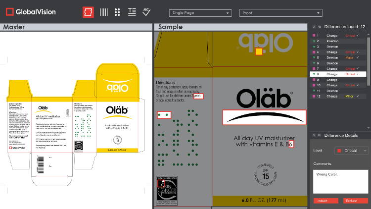Image resolution: width=371 pixels, height=209 pixels.
Task: Select difference 9 Change row
Action: coord(338,80)
